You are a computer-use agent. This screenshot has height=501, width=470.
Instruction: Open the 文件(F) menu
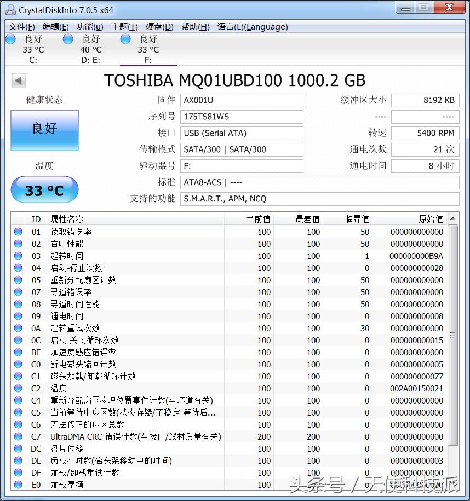(21, 26)
